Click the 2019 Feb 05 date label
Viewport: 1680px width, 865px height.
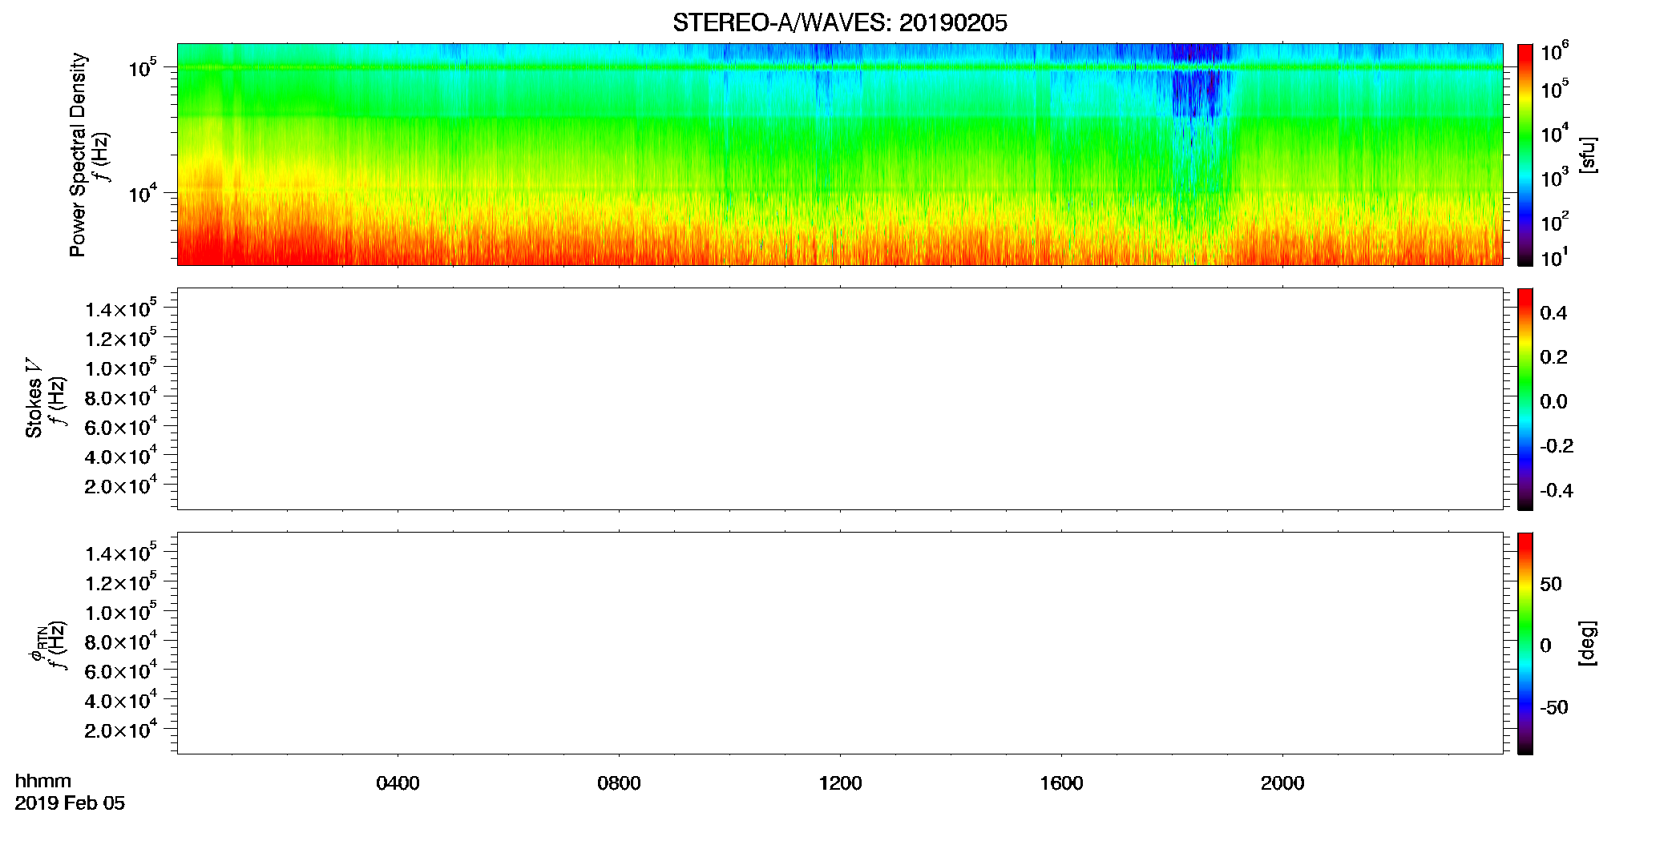(70, 803)
